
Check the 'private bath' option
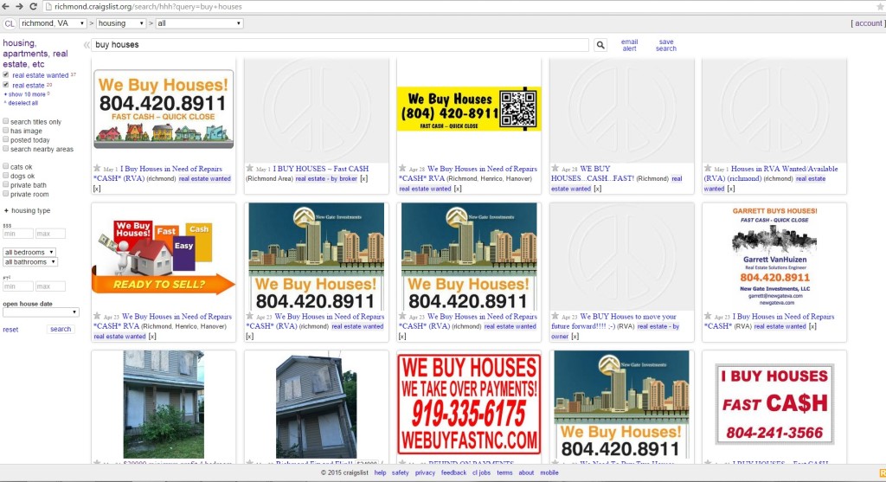pyautogui.click(x=6, y=184)
